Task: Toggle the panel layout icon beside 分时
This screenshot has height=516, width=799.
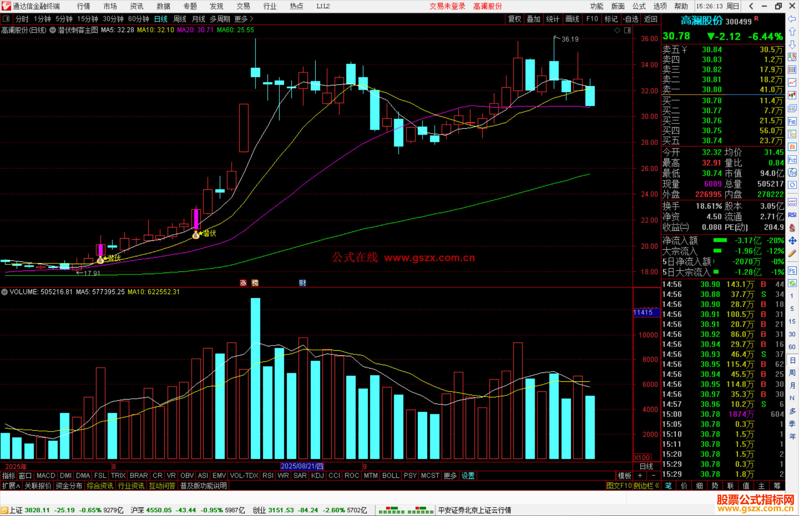Action: click(6, 19)
